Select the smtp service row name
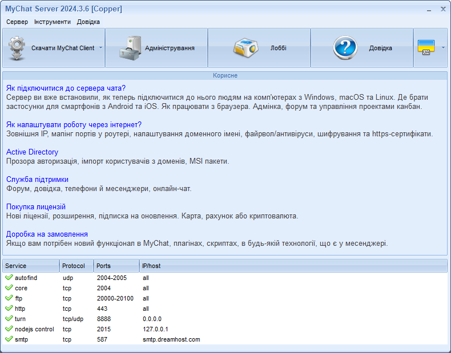This screenshot has height=353, width=451. (21, 339)
